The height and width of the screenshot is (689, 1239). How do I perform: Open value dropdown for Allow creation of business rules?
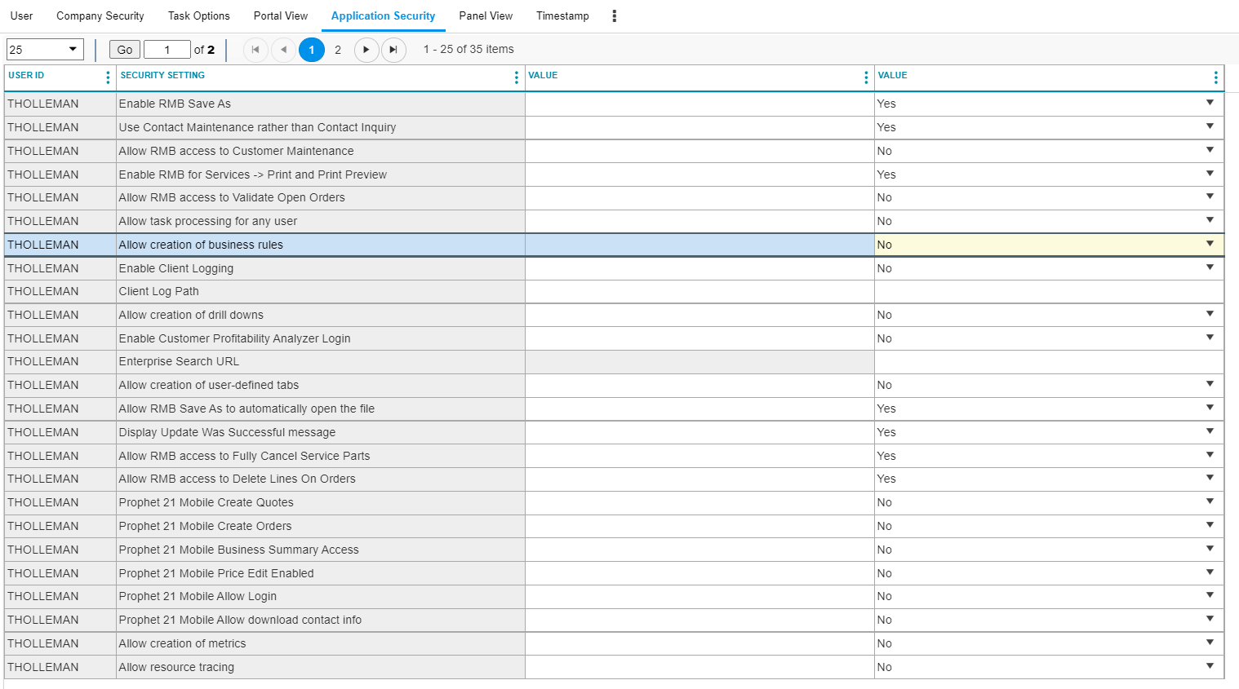click(x=1210, y=245)
